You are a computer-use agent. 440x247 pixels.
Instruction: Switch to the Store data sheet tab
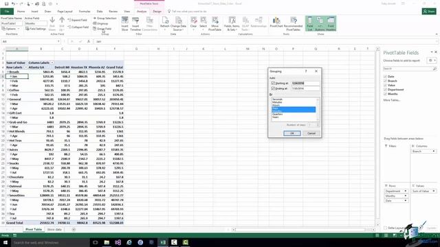pyautogui.click(x=54, y=230)
